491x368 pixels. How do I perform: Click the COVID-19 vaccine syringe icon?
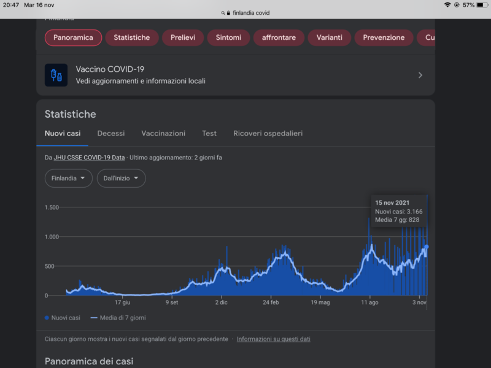coord(56,75)
